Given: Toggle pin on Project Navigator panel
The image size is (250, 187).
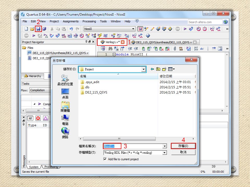Looking at the screenshot, I should click(x=86, y=42).
